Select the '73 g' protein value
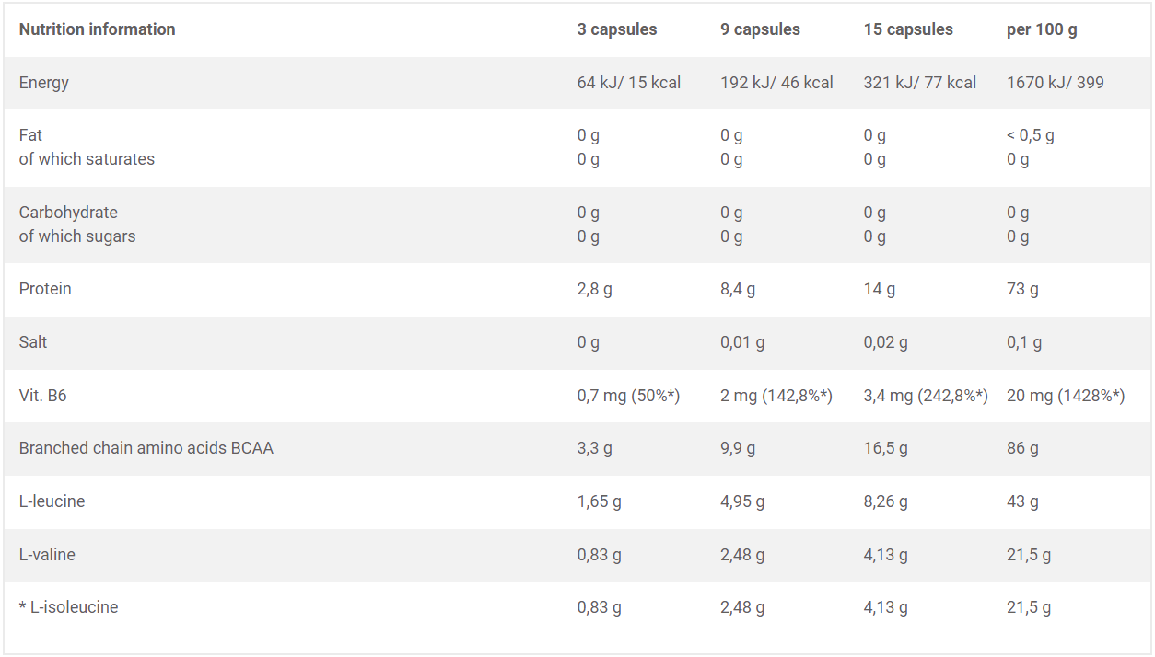 pos(1022,289)
